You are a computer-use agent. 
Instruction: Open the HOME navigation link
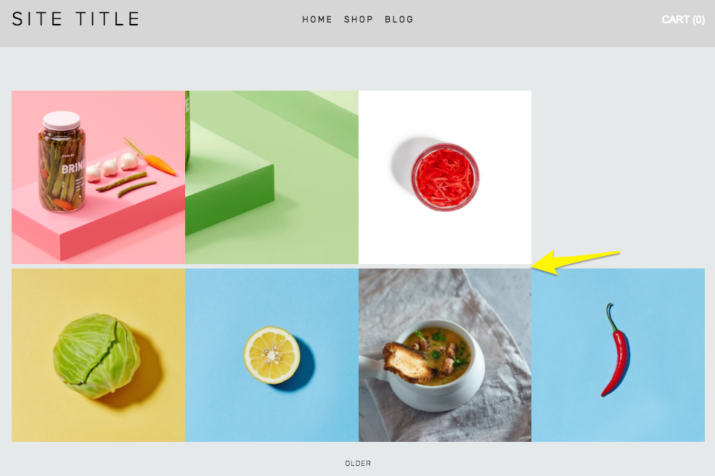(x=317, y=20)
